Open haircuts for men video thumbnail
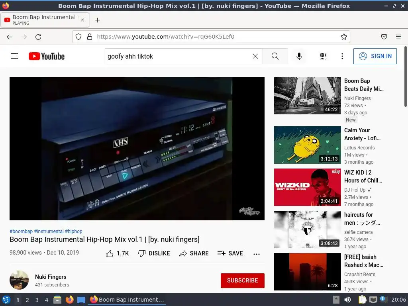The image size is (408, 306). [x=307, y=229]
